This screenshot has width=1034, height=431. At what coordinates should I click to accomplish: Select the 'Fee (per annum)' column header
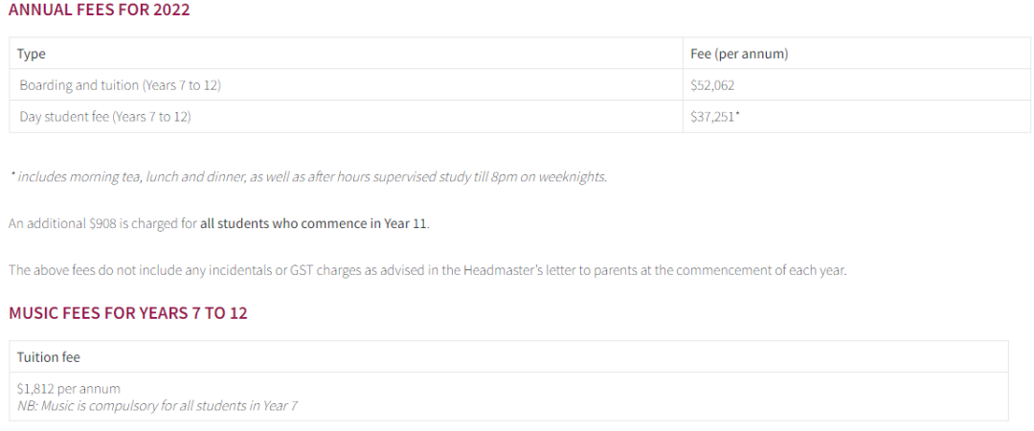738,54
